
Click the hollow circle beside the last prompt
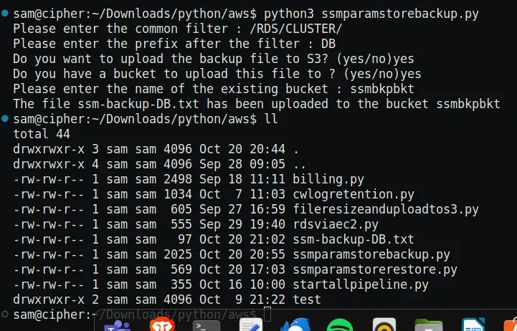tap(6, 315)
